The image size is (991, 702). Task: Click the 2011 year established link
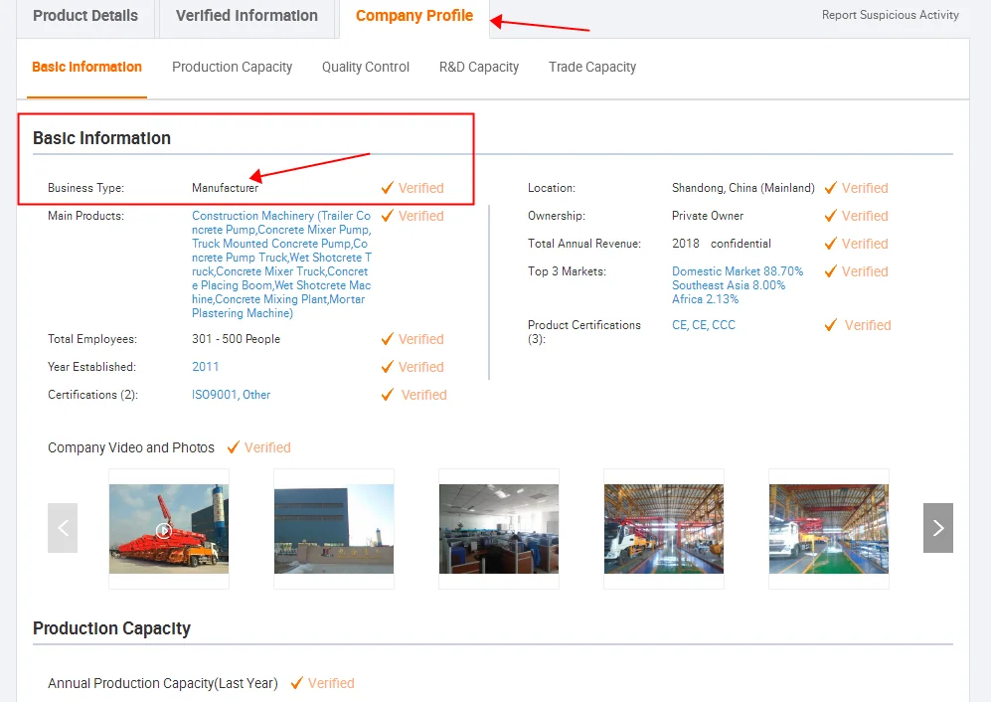205,367
